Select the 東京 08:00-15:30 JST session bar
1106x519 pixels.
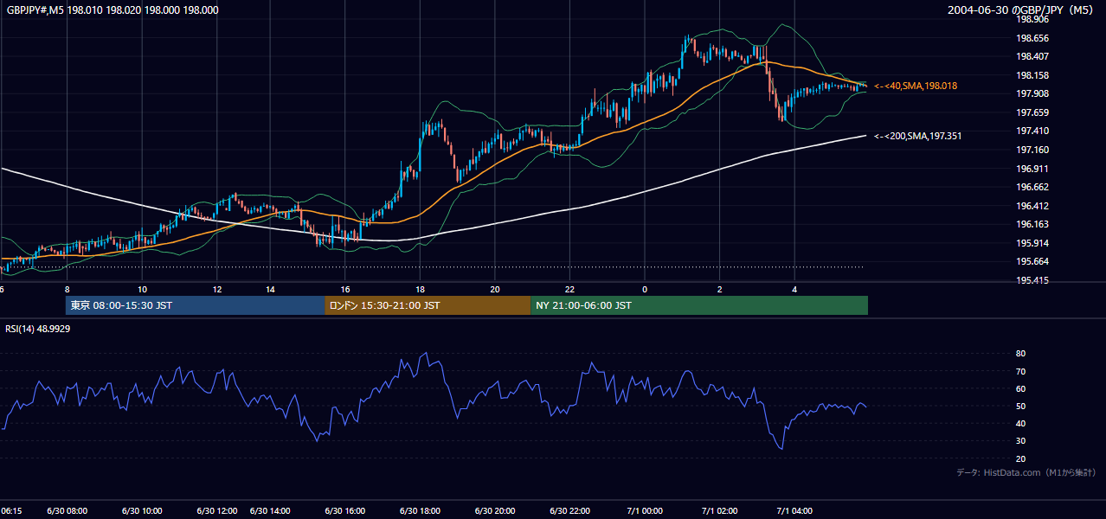pos(196,305)
